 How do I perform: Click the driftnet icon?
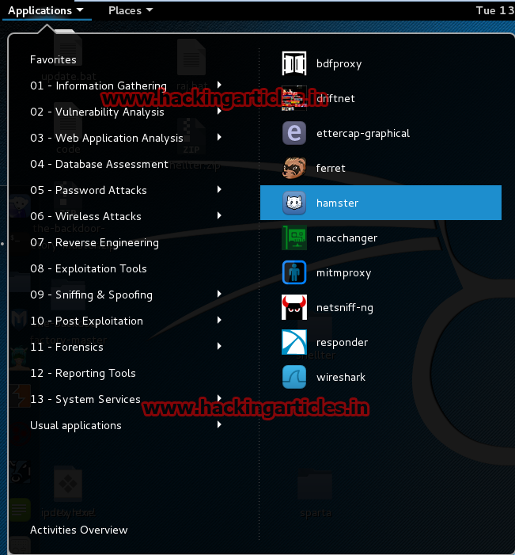tap(294, 98)
